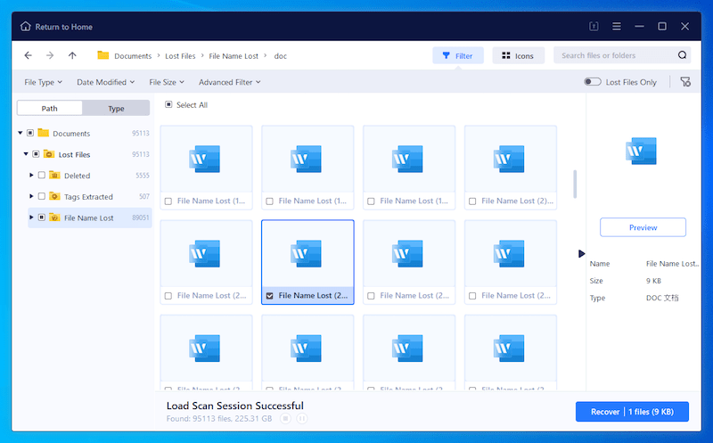Screen dimensions: 713x443
Task: Click doc in the breadcrumb
Action: pyautogui.click(x=280, y=56)
